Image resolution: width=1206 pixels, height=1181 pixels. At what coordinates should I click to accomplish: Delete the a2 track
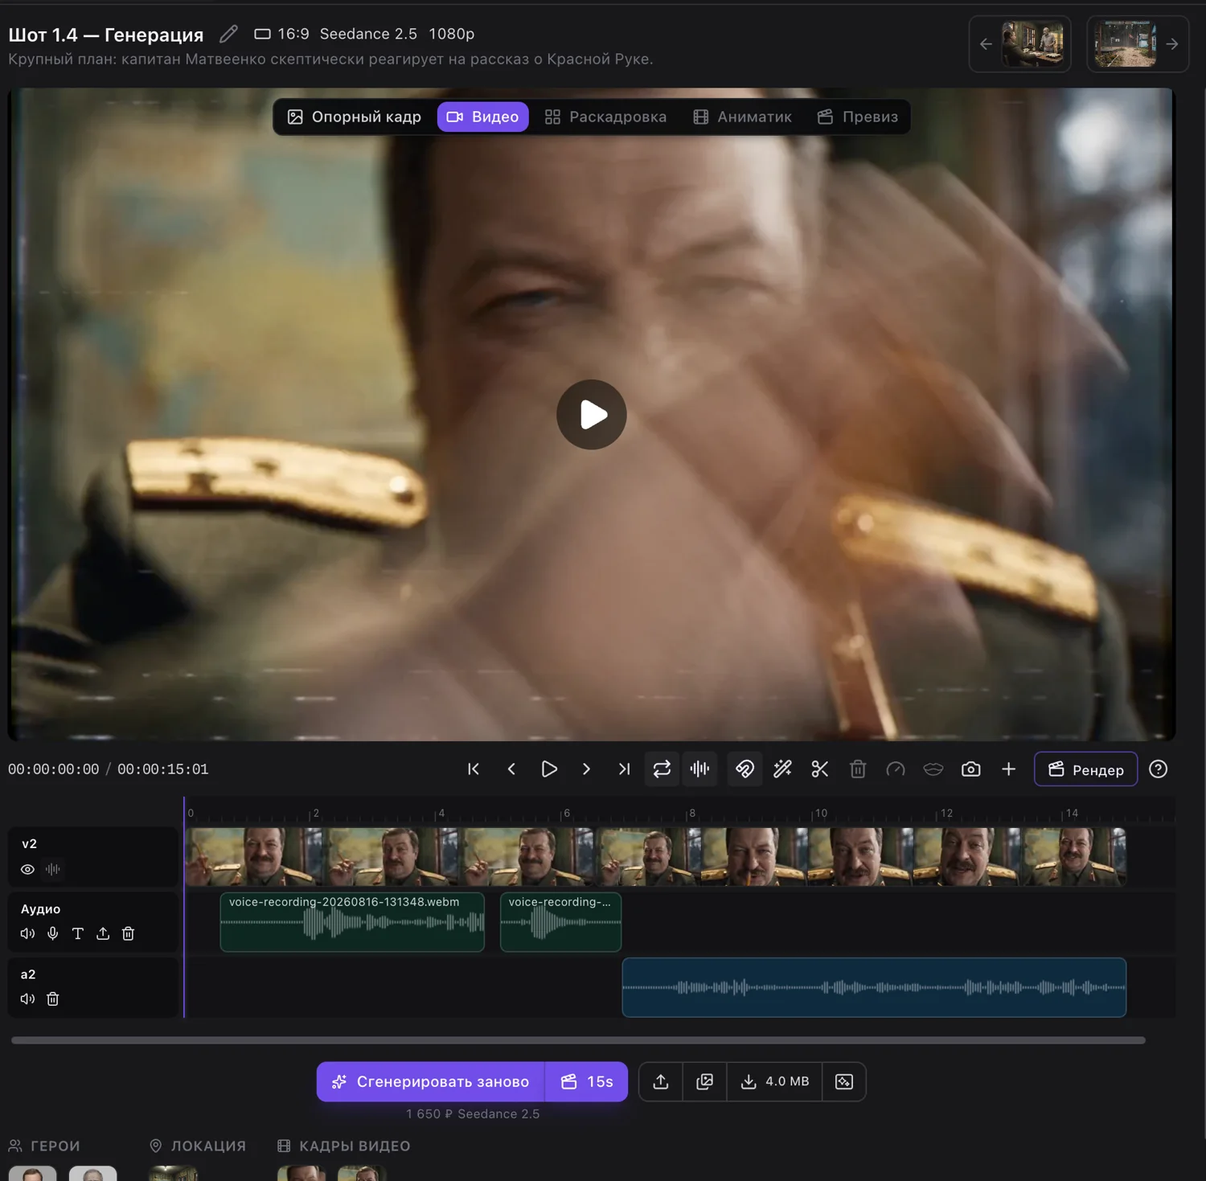pos(52,999)
